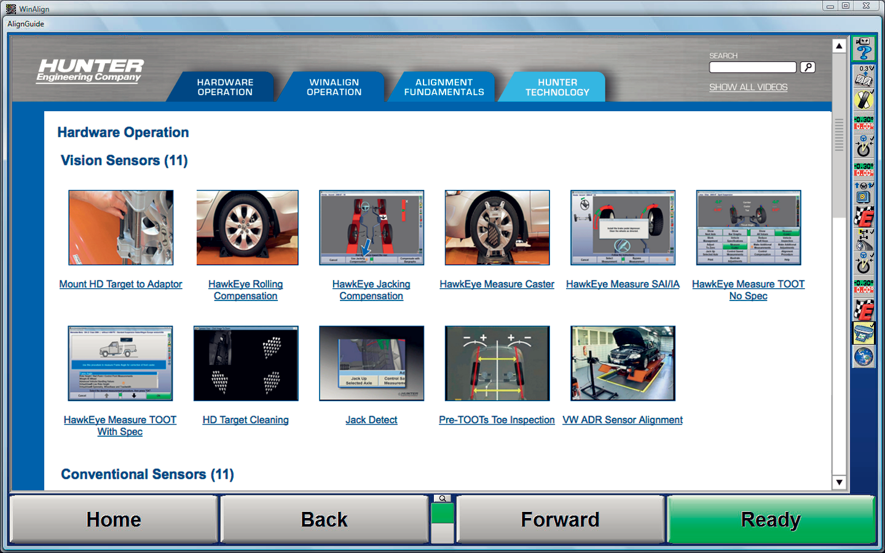Play the HawkEye Measure Caster thumbnail
This screenshot has width=885, height=553.
[497, 227]
